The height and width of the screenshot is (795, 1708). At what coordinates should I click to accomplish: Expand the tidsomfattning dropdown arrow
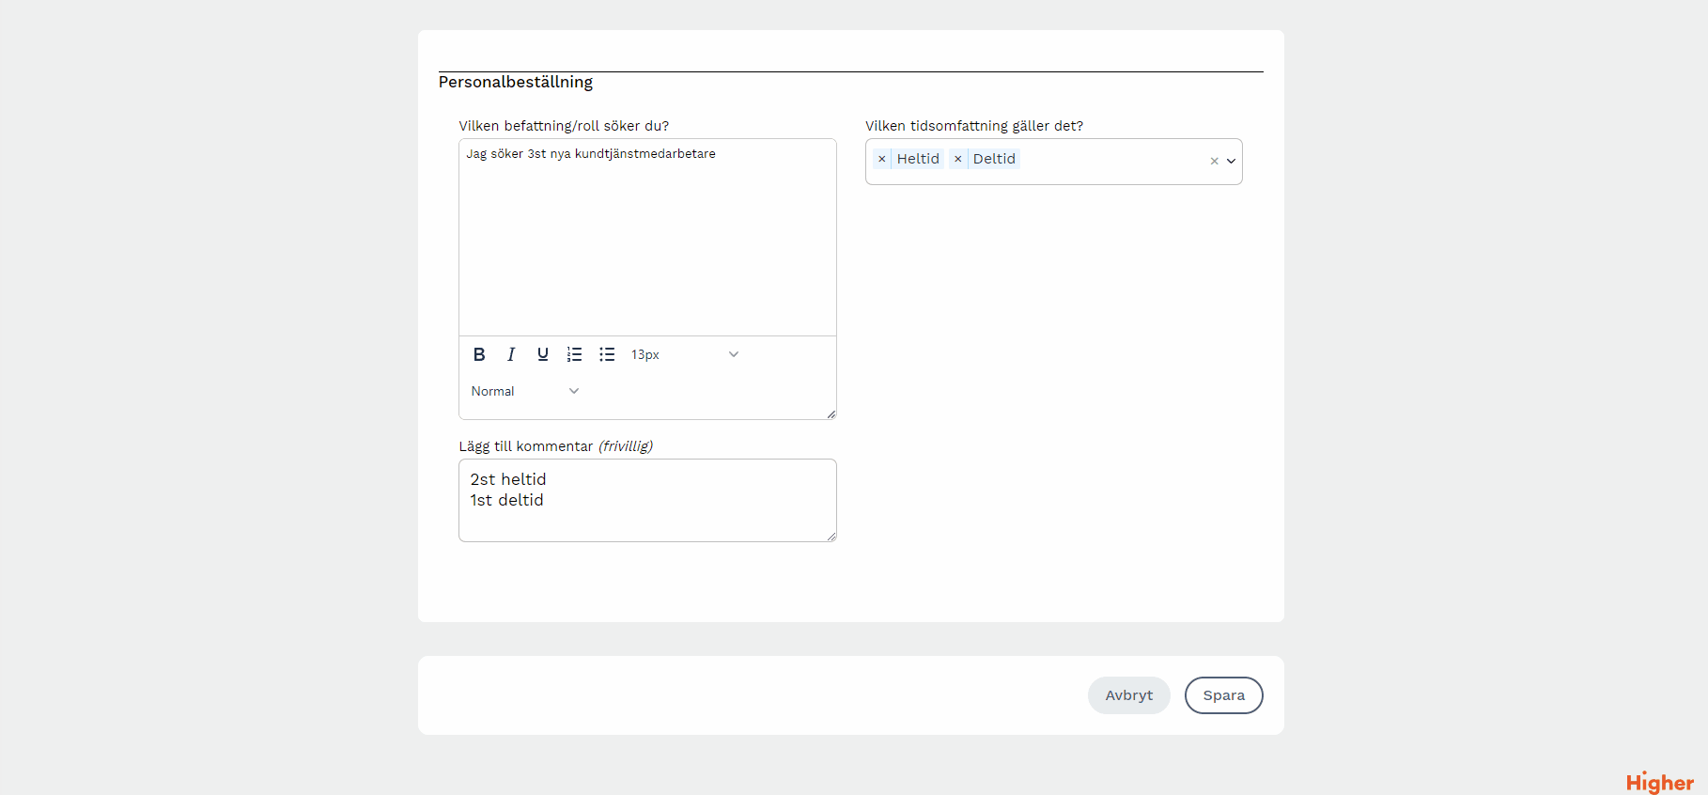point(1231,161)
